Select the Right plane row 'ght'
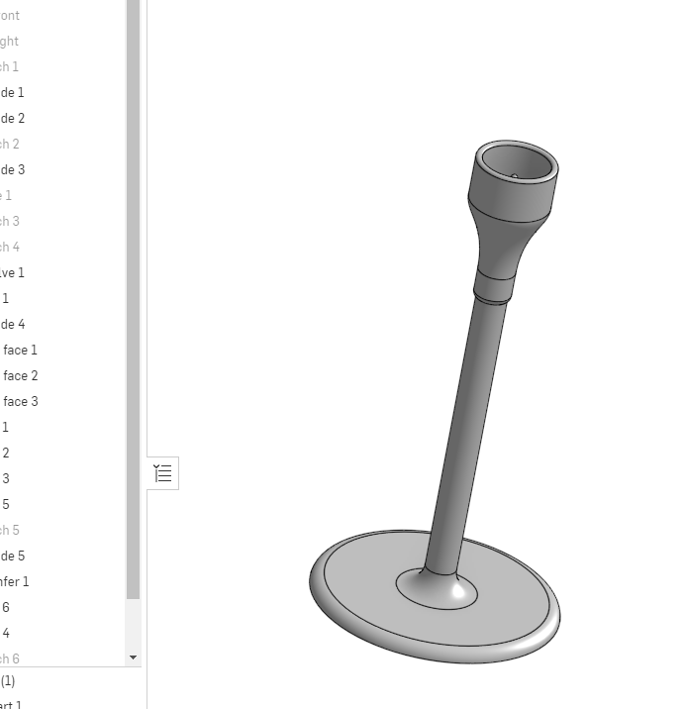 62,42
